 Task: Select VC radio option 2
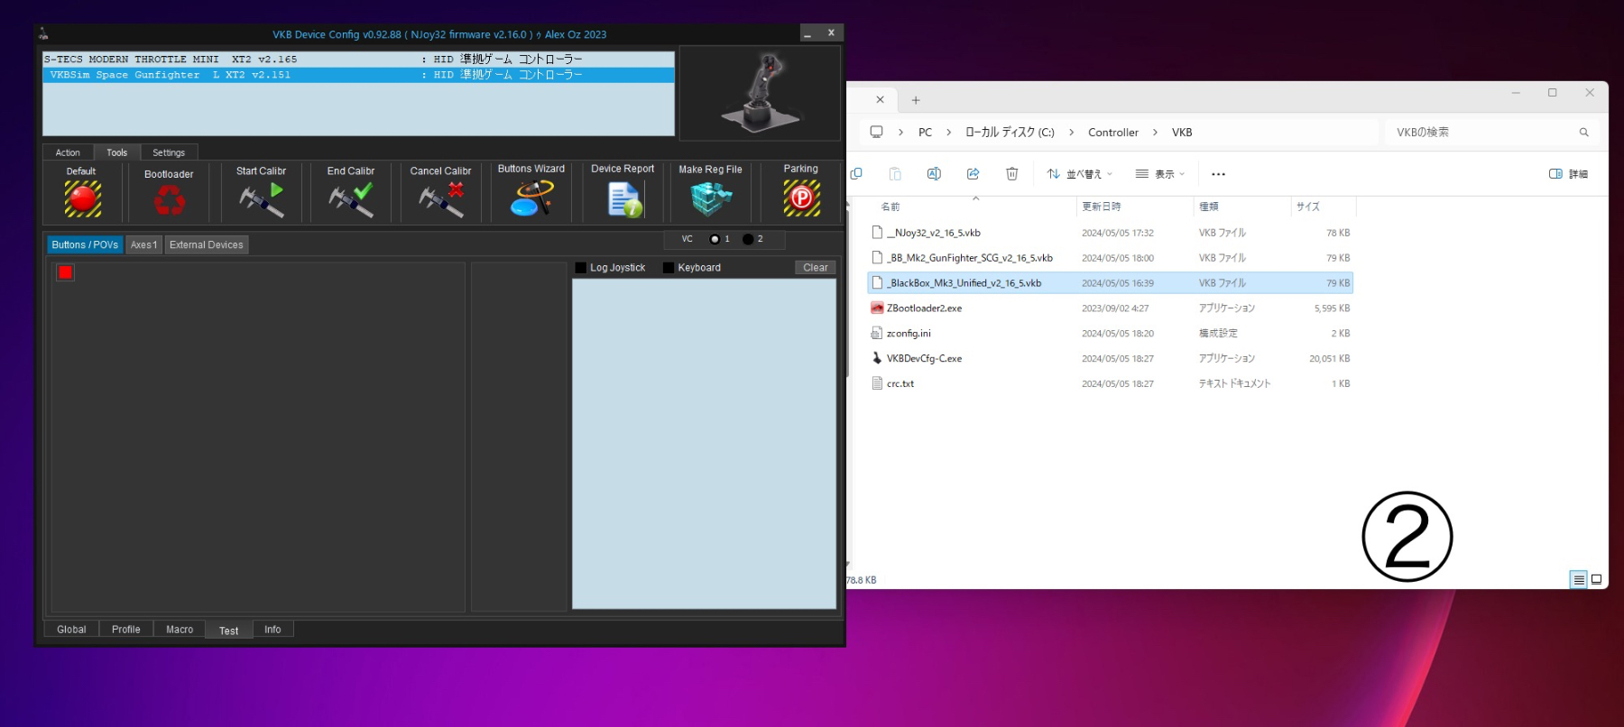748,239
